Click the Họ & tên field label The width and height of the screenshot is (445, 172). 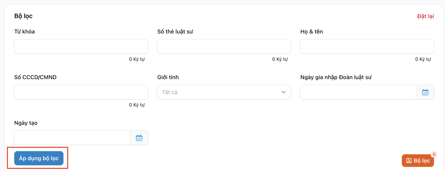coord(311,31)
